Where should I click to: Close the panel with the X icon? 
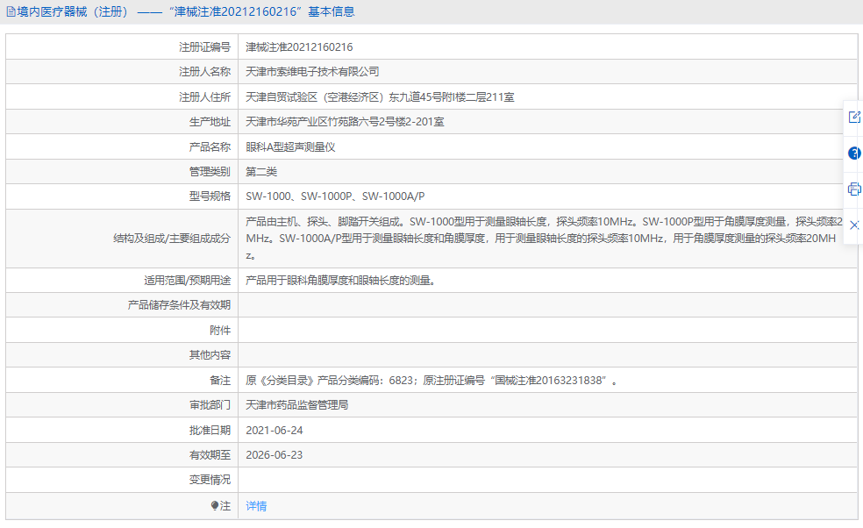point(854,225)
